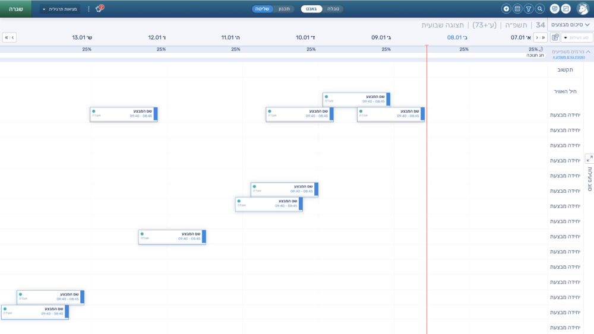594x334 pixels.
Task: Click the הוספת גורם משפיע link
Action: (x=568, y=57)
